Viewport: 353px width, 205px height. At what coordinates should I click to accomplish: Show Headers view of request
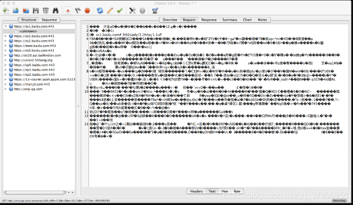coord(197,191)
